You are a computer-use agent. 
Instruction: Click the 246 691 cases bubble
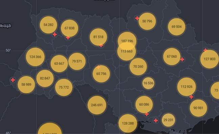coord(97,105)
